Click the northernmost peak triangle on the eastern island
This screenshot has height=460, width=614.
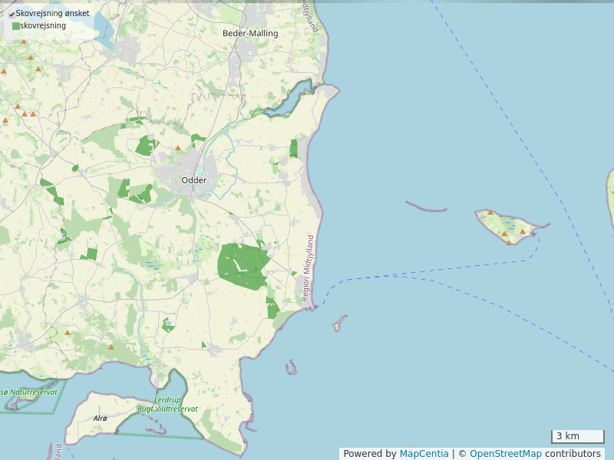click(490, 212)
